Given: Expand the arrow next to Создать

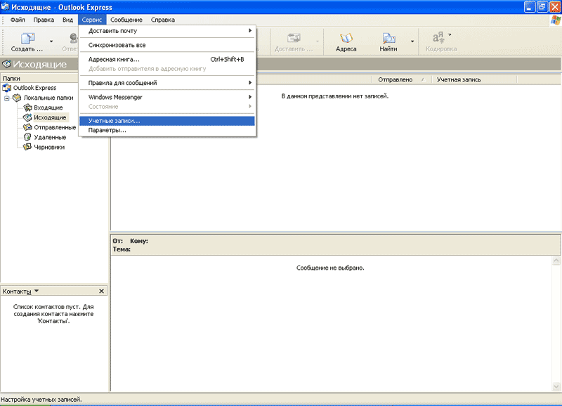Looking at the screenshot, I should point(51,41).
